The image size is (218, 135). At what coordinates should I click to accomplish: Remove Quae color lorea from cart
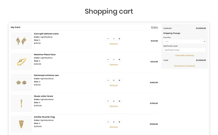coord(114,106)
